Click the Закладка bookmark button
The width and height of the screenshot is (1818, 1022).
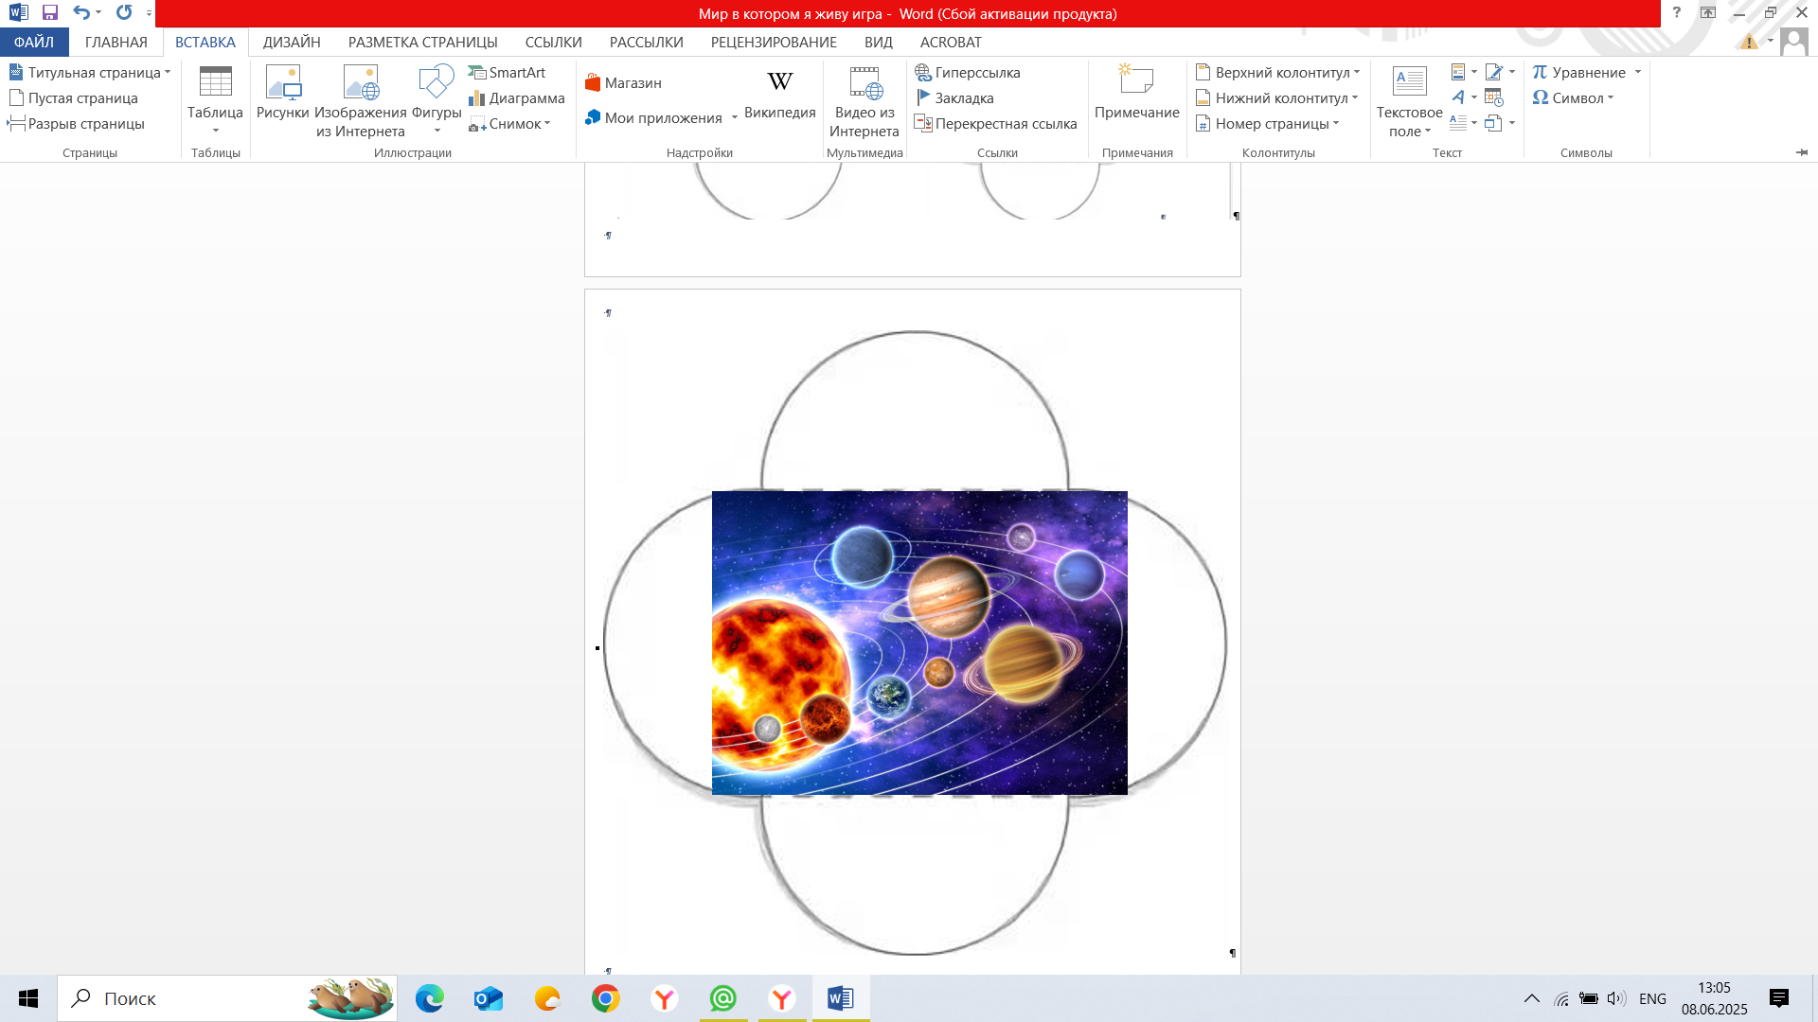954,97
